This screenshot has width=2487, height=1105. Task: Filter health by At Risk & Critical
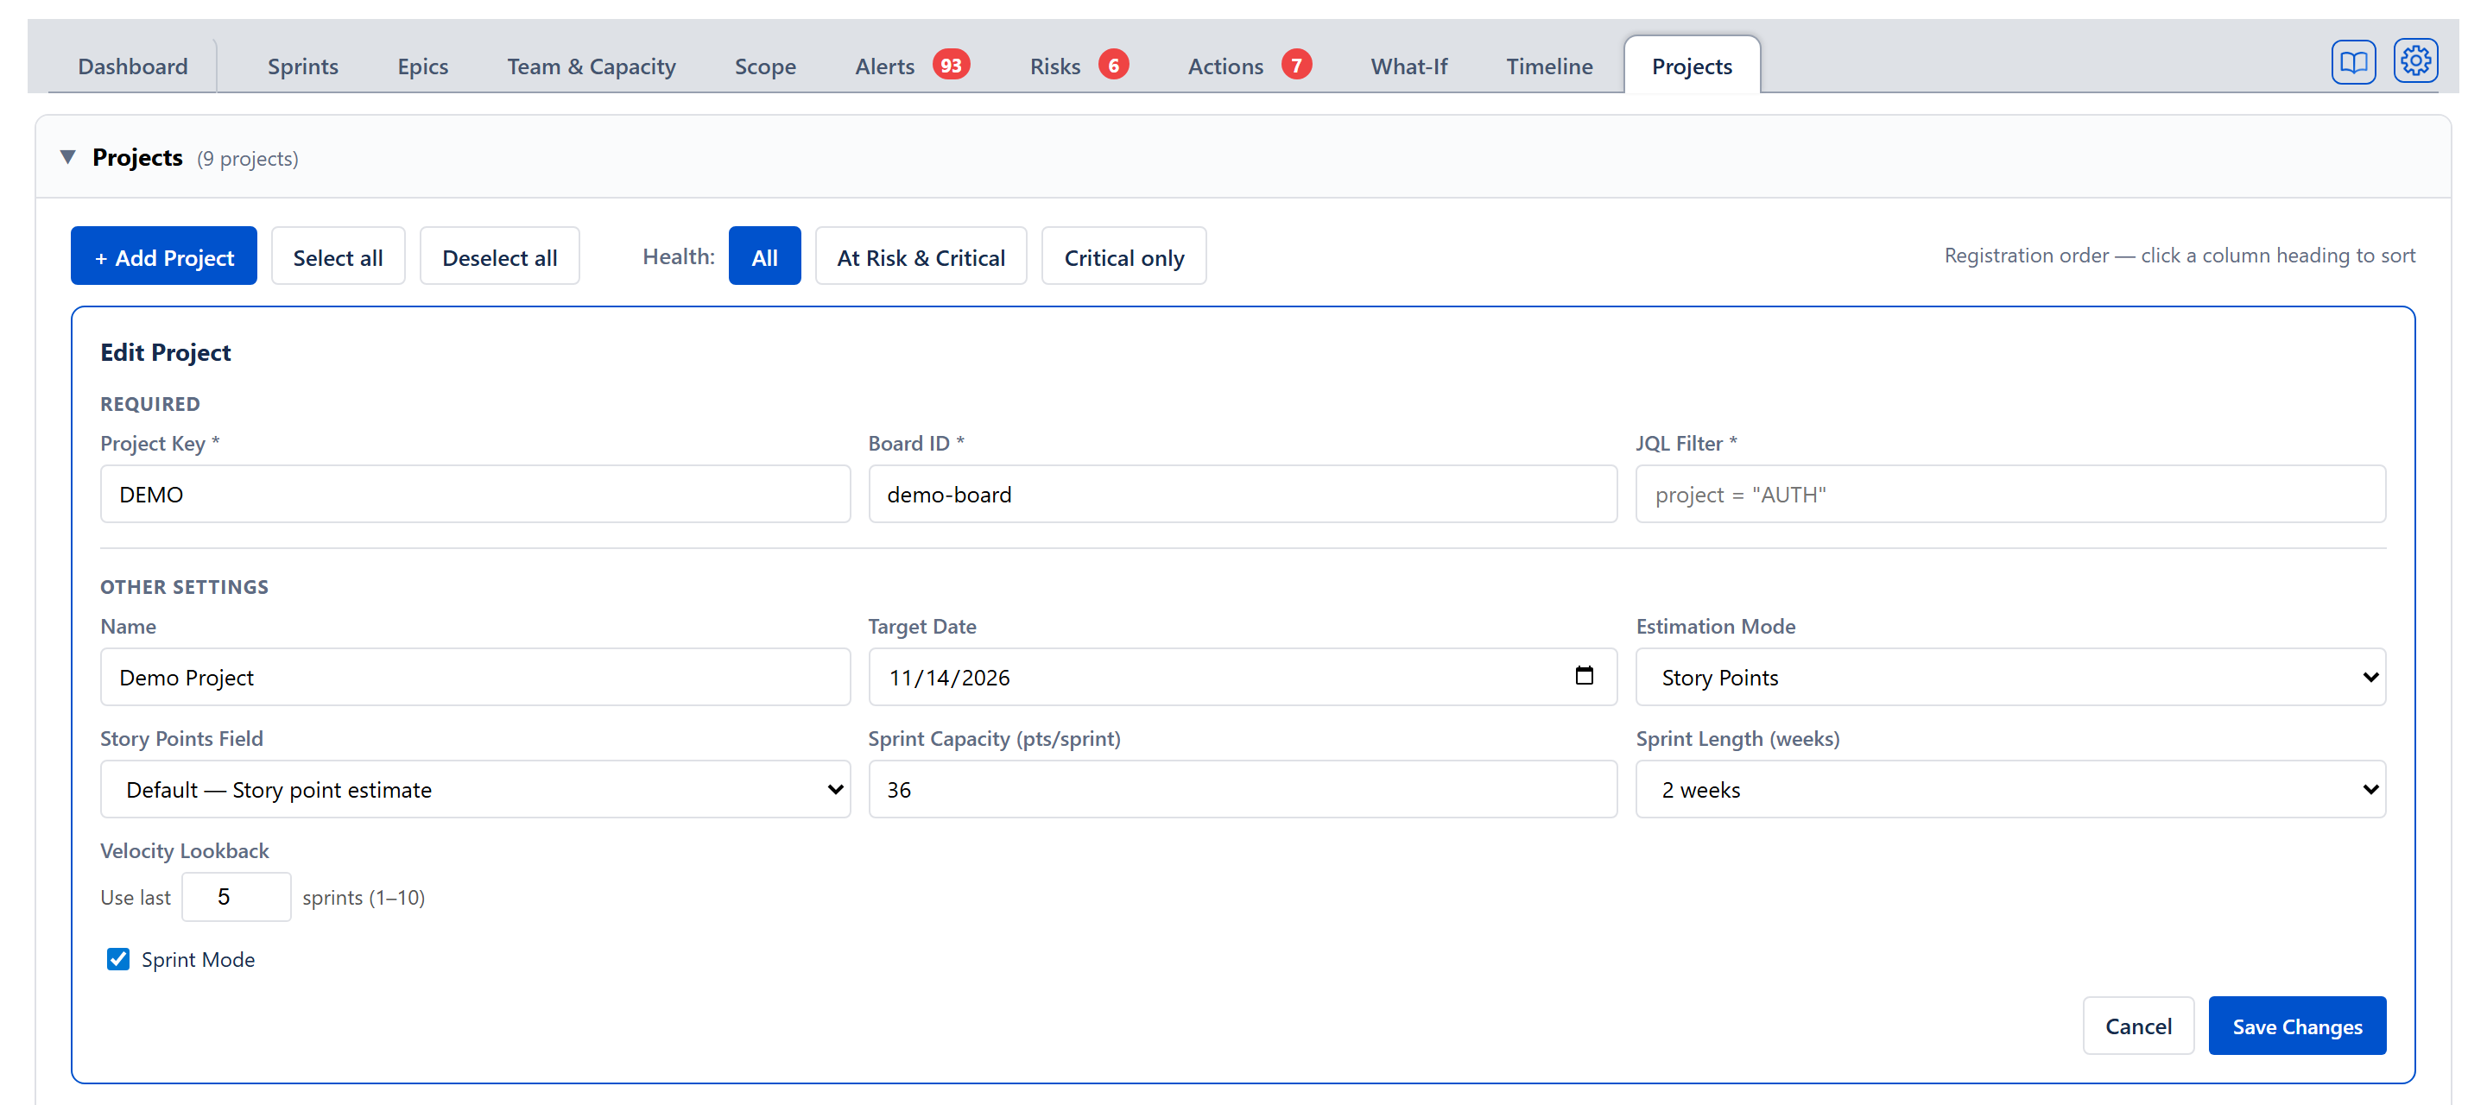[x=921, y=256]
